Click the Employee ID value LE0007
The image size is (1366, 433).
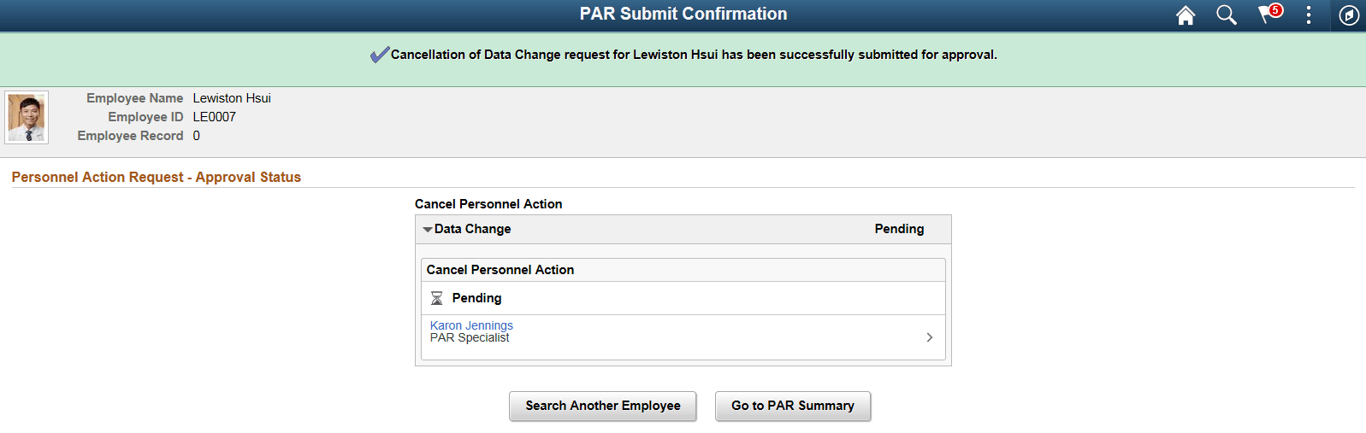(214, 117)
